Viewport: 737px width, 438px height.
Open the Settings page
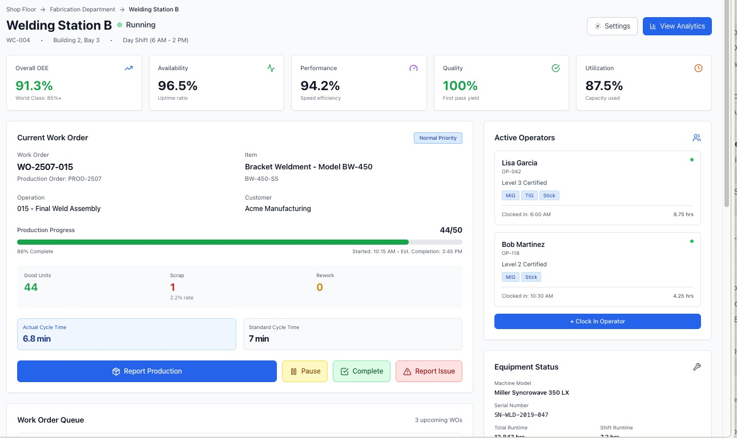tap(612, 26)
